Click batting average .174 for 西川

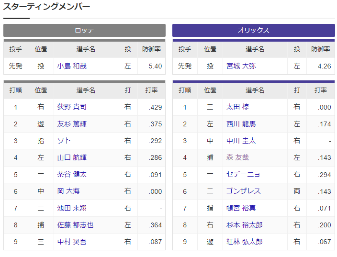325,124
